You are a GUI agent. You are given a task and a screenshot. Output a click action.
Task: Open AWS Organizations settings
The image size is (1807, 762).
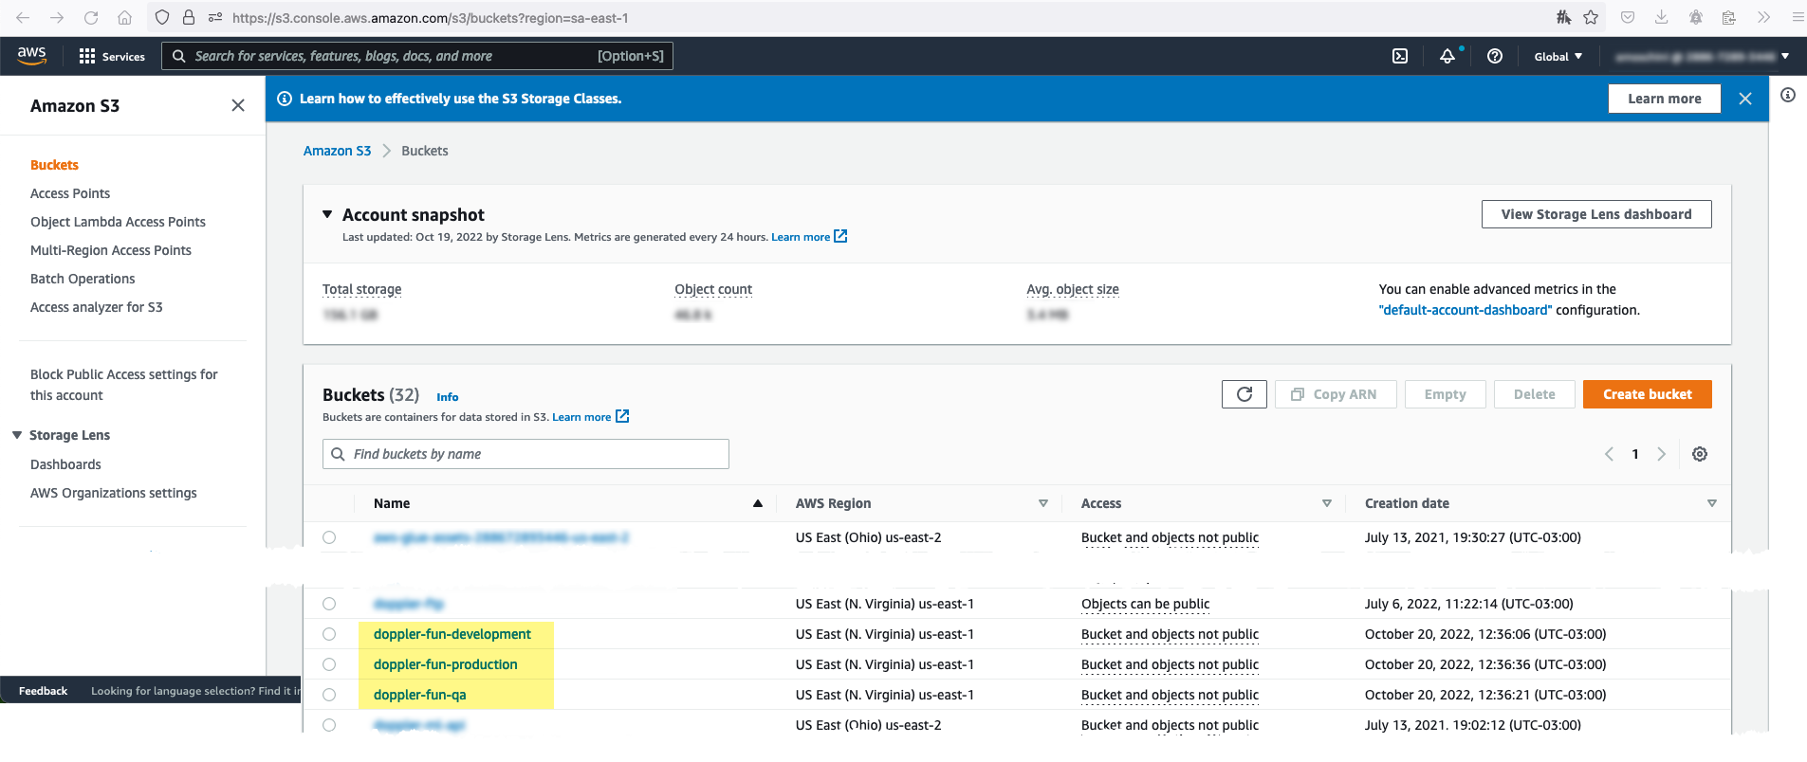(114, 493)
